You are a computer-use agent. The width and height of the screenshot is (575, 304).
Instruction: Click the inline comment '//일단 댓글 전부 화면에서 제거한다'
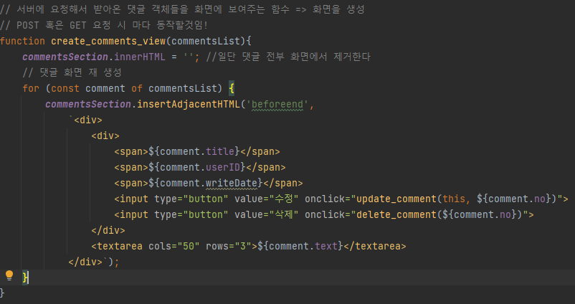click(x=288, y=57)
